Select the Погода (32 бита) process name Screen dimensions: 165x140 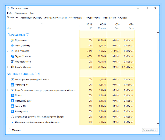click(x=24, y=101)
